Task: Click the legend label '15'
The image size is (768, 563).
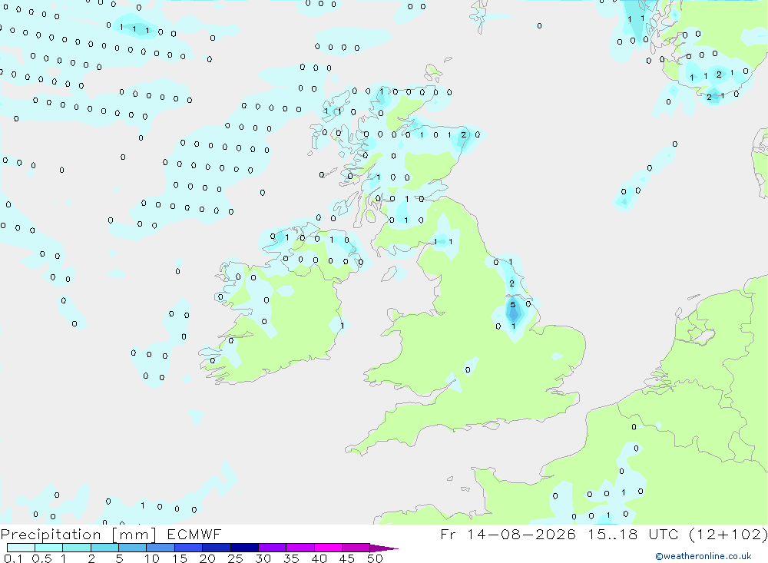Action: point(180,558)
